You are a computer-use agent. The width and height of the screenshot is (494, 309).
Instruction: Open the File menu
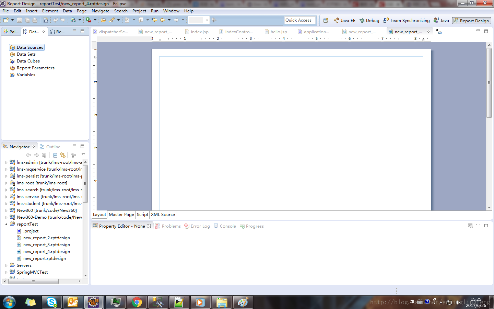[5, 11]
